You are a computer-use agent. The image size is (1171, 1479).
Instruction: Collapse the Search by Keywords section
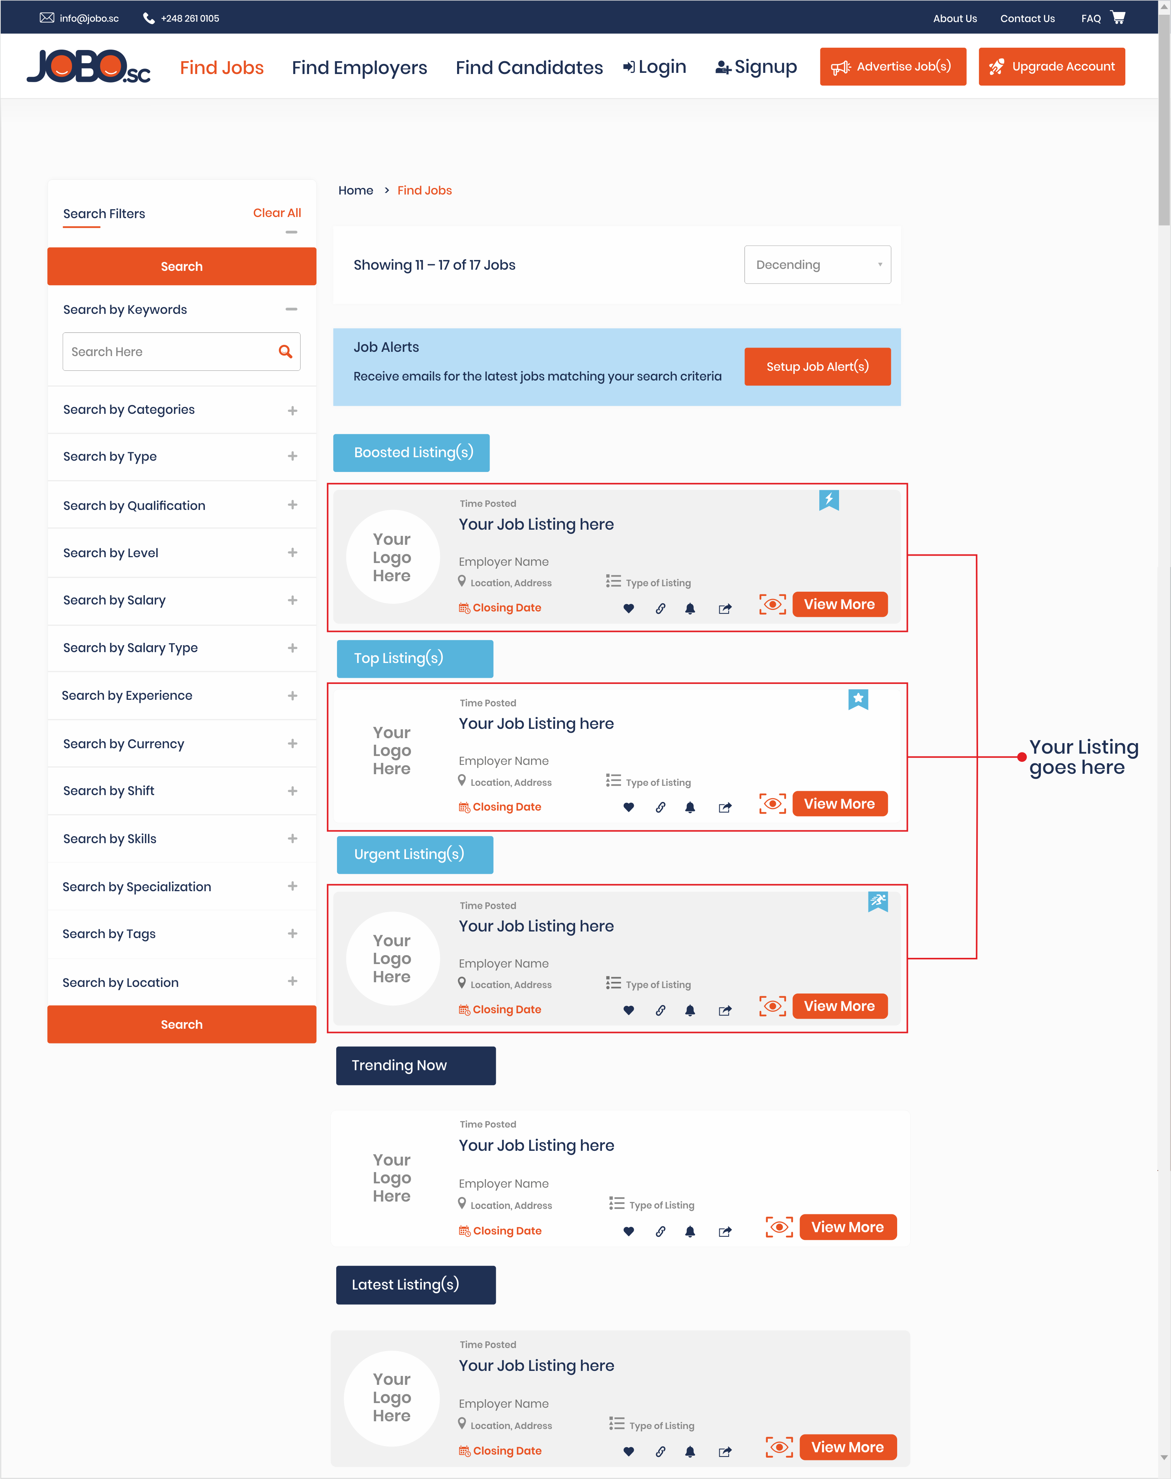click(x=292, y=309)
